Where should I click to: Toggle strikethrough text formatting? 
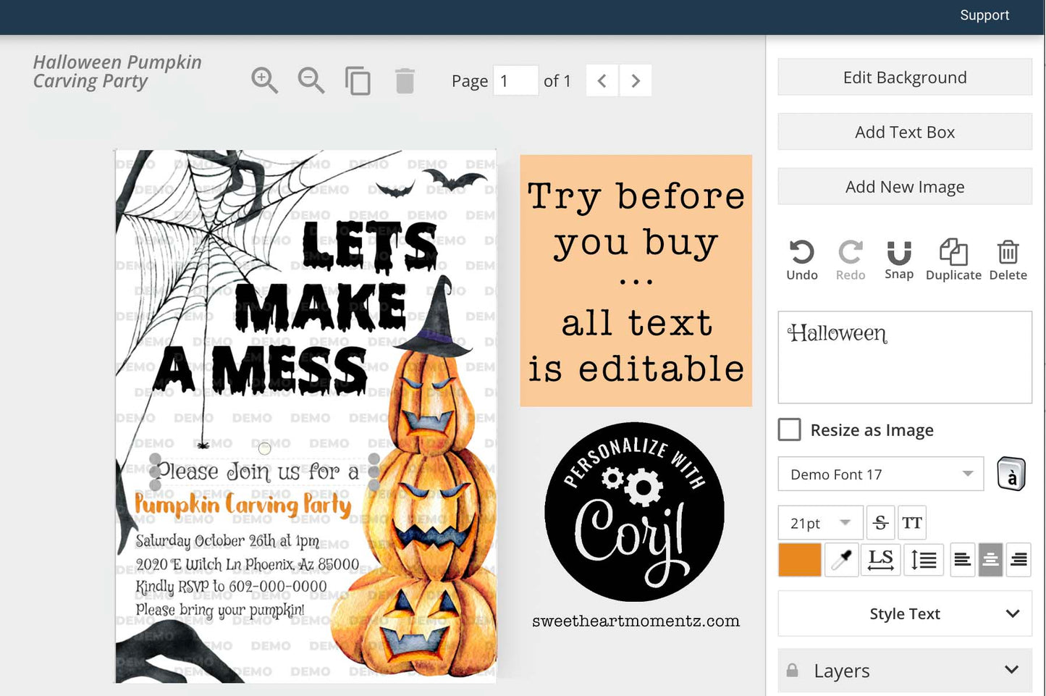tap(880, 522)
